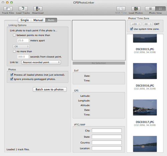Screen dimensions: 167x156
Task: Select the Single tab
Action: click(25, 20)
